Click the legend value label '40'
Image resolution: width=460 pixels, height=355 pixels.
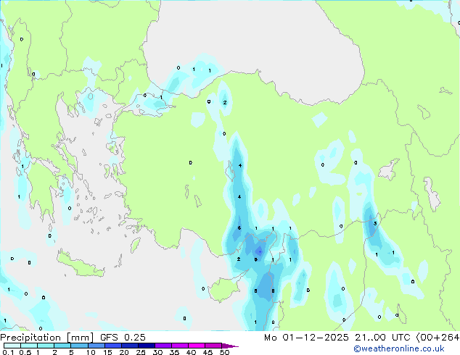(191, 352)
